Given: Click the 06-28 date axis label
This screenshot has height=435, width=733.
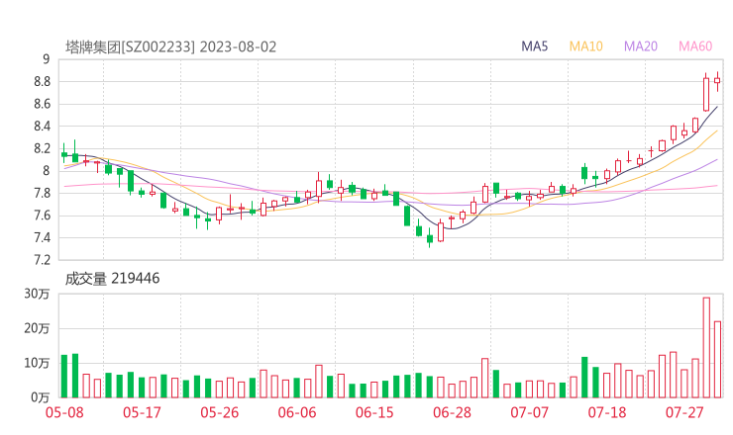Looking at the screenshot, I should tap(452, 412).
